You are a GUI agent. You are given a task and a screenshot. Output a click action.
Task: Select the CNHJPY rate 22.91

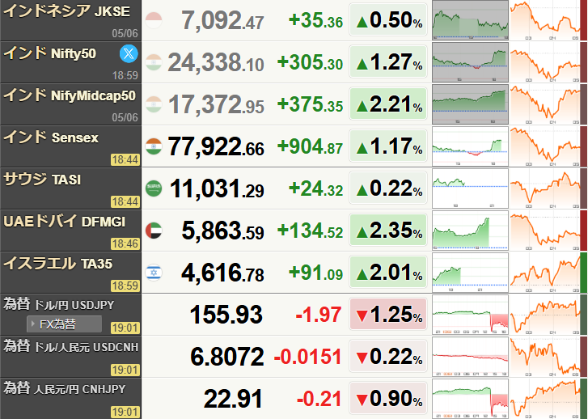tap(233, 399)
